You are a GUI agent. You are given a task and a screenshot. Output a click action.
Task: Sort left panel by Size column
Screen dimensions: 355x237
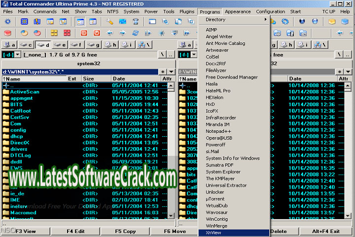point(97,79)
